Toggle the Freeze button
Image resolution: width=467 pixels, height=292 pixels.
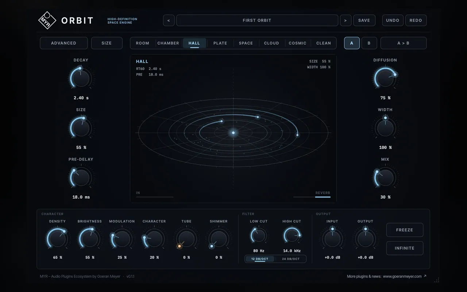click(405, 230)
